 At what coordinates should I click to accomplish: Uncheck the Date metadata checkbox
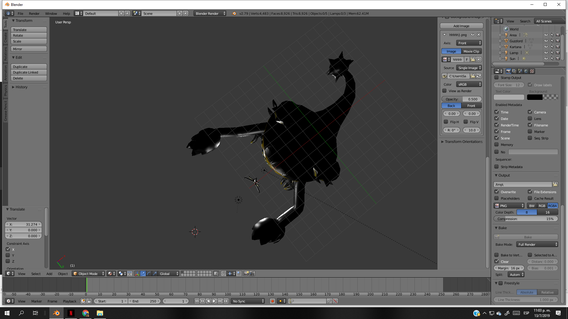coord(496,118)
